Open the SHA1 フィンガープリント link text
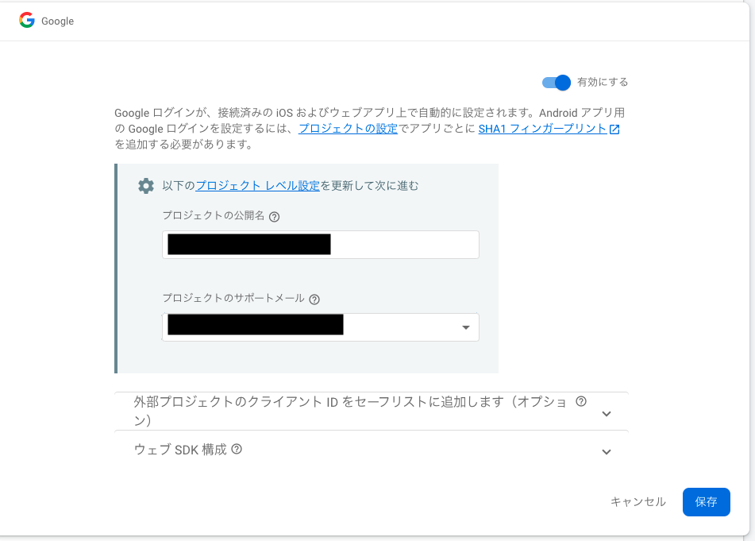 coord(542,129)
